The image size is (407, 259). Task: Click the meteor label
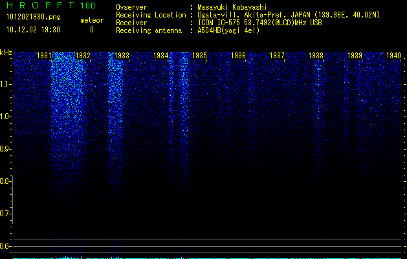tap(92, 20)
